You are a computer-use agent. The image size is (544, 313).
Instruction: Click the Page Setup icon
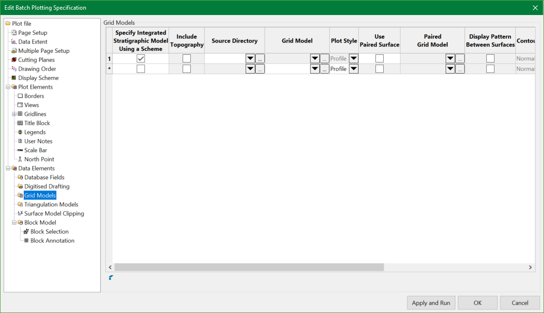(14, 32)
